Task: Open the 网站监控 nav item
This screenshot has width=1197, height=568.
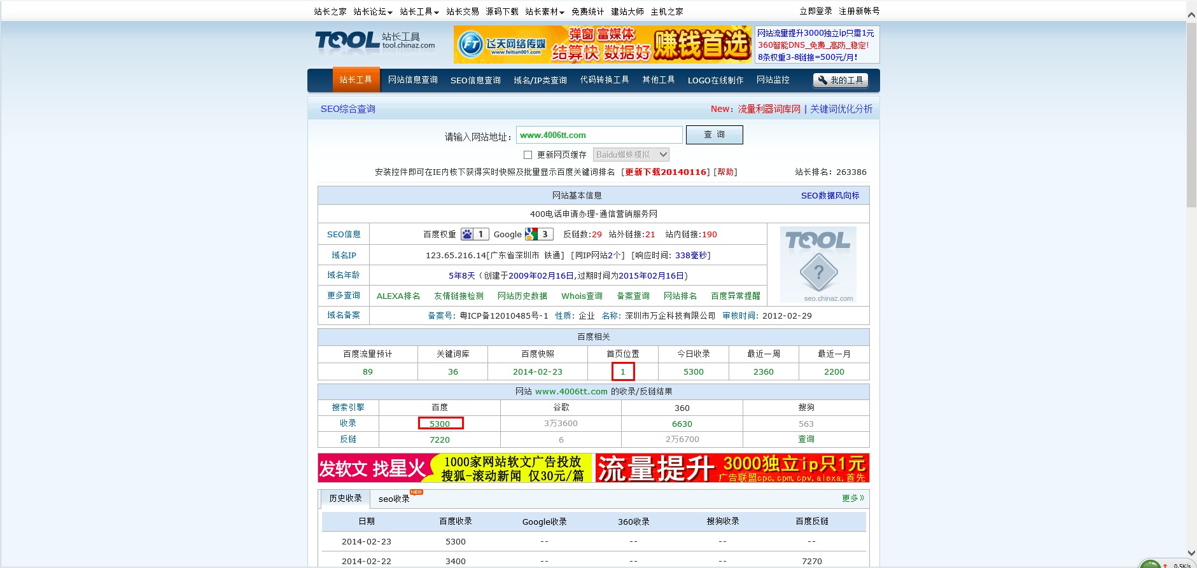Action: pyautogui.click(x=773, y=80)
